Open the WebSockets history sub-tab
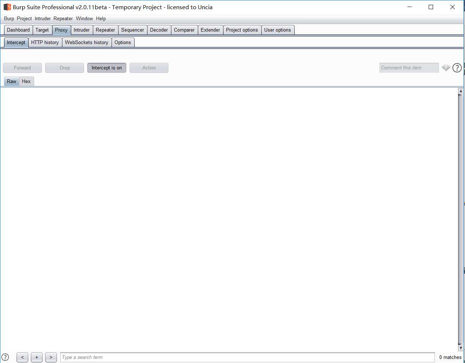 [x=87, y=42]
